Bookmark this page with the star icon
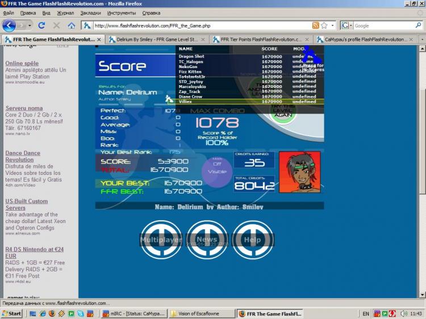426x319 pixels. tap(324, 26)
